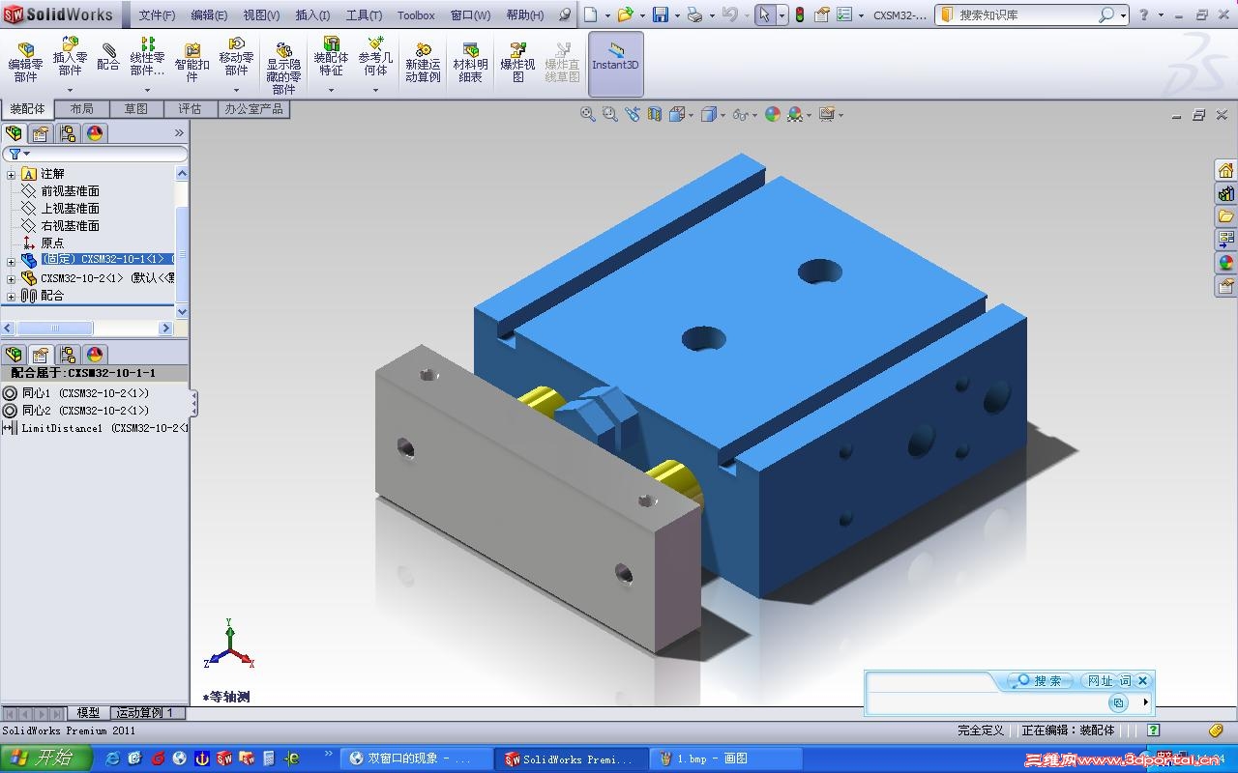Image resolution: width=1238 pixels, height=773 pixels.
Task: Select the LimitDistance1 mate
Action: click(x=103, y=428)
